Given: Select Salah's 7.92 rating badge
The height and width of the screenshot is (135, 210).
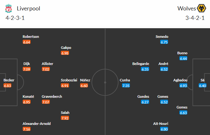Looking at the screenshot, I should coord(65,118).
